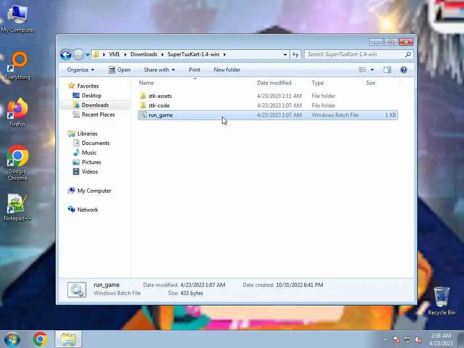This screenshot has width=464, height=348.
Task: Open the recent pages dropdown arrow
Action: click(87, 55)
